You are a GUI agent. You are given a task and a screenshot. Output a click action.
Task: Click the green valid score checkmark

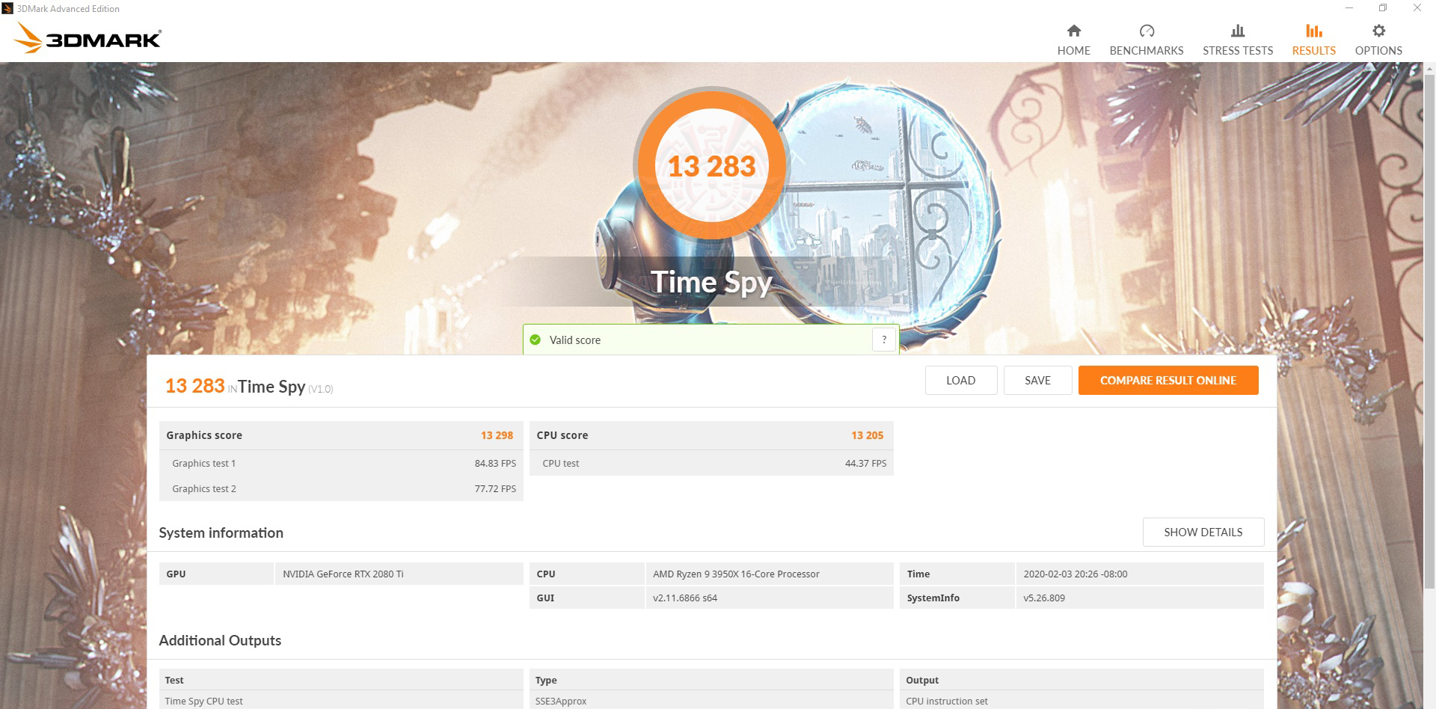pyautogui.click(x=535, y=340)
